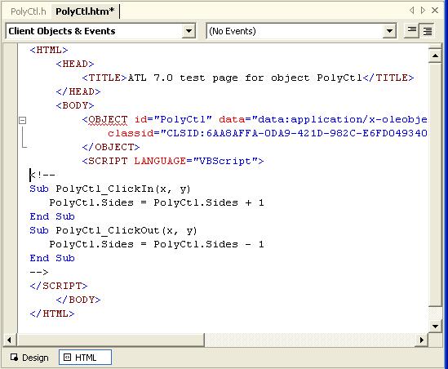Click the vertical scrollbar thumb
This screenshot has height=369, width=448.
point(435,185)
